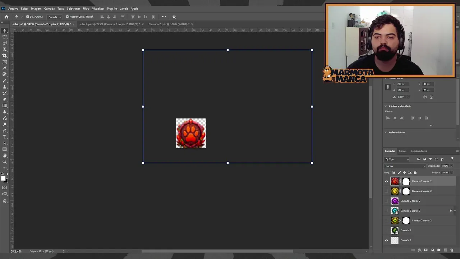Select the Path Selection tool
Screen dimensions: 460x259
(5, 143)
